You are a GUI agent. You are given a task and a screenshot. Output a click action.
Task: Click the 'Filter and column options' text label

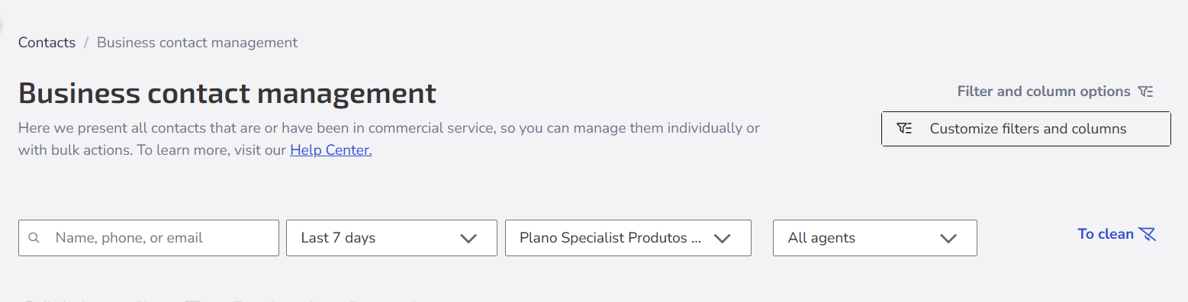click(1044, 92)
